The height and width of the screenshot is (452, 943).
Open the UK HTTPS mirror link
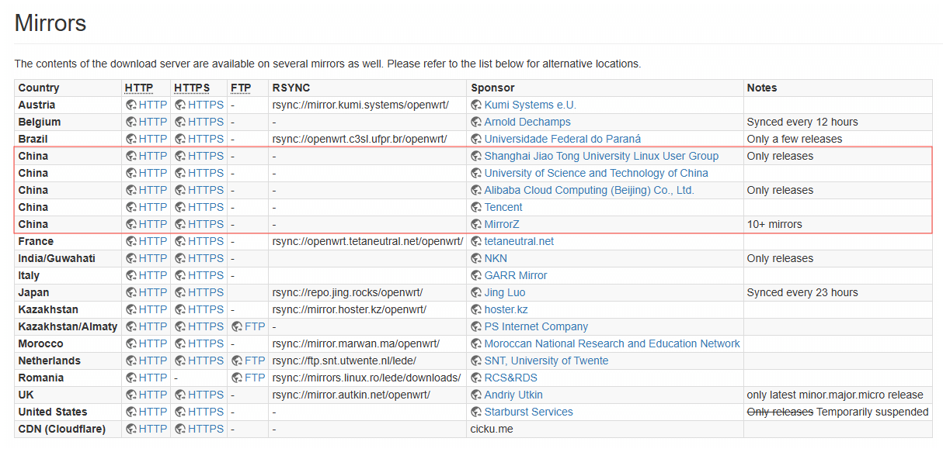point(205,395)
